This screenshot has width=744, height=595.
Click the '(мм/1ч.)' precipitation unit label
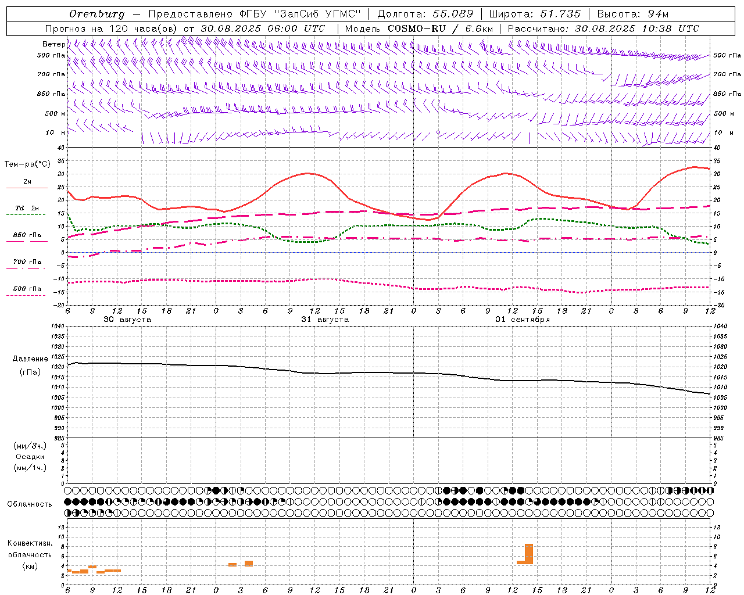(x=30, y=468)
